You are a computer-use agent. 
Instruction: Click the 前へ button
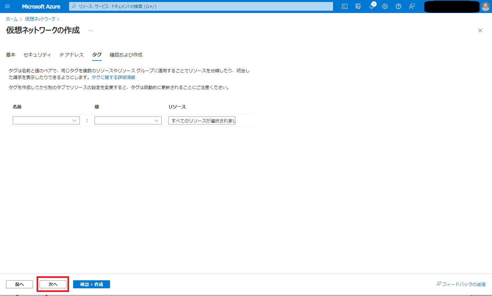point(19,284)
